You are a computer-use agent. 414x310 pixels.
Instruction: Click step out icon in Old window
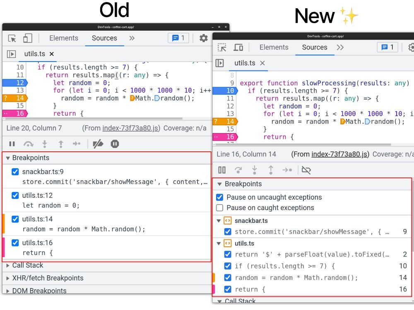61,144
